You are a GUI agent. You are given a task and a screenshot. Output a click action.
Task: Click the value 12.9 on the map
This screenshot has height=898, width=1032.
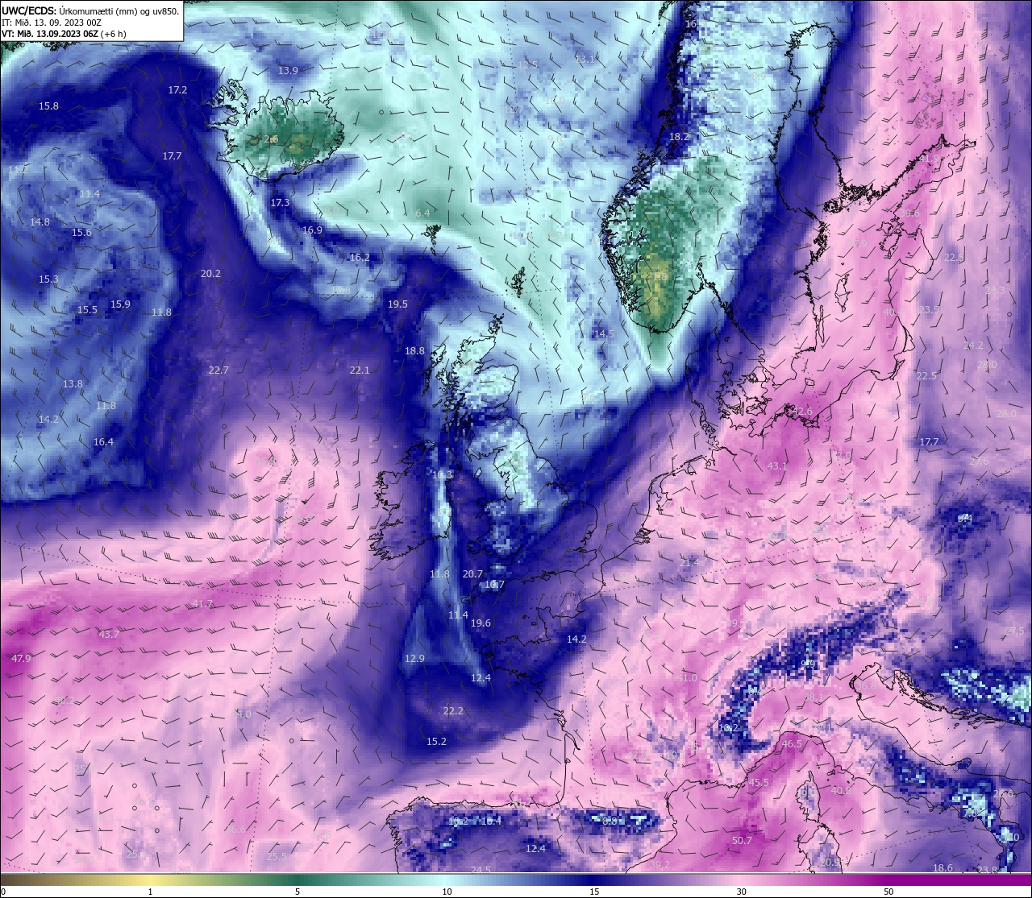coord(414,659)
